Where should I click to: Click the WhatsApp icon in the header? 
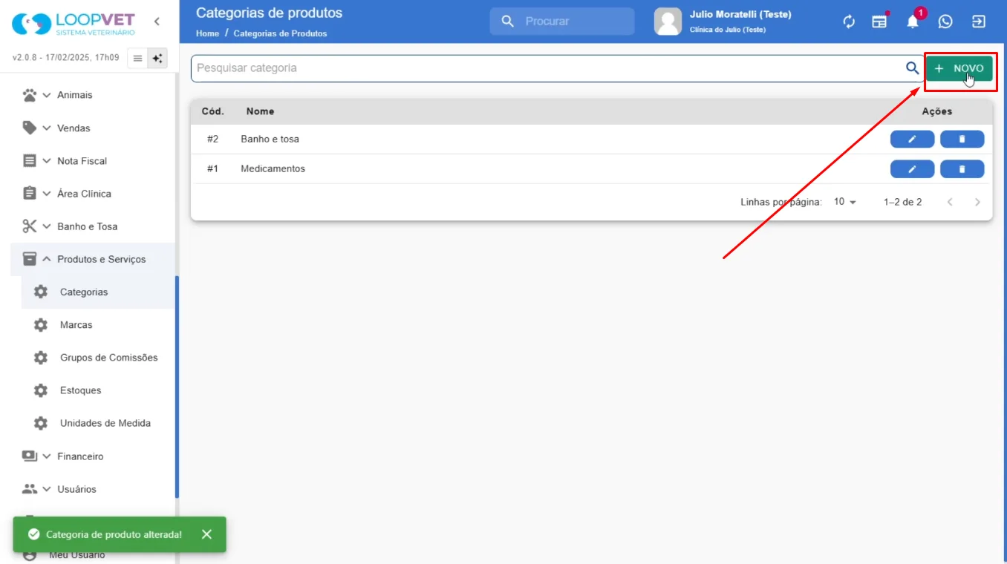tap(945, 22)
